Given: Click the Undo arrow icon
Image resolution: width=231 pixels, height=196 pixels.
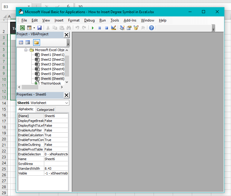Looking at the screenshot, I should point(77,28).
